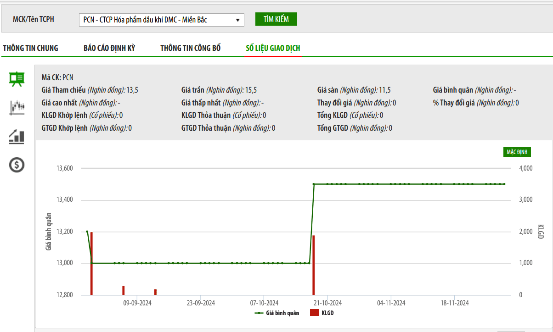The image size is (553, 332).
Task: Go to the THÔNG TIN CÔNG BỐ tab
Action: click(x=191, y=48)
